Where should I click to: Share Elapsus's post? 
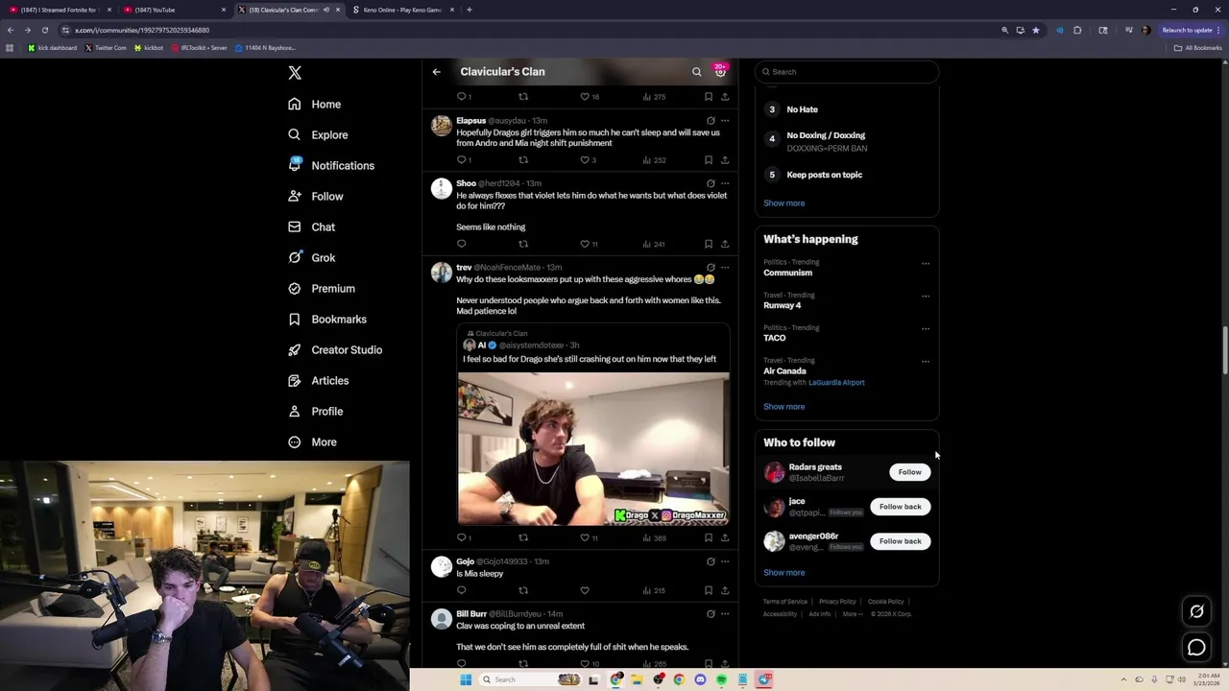pyautogui.click(x=725, y=160)
